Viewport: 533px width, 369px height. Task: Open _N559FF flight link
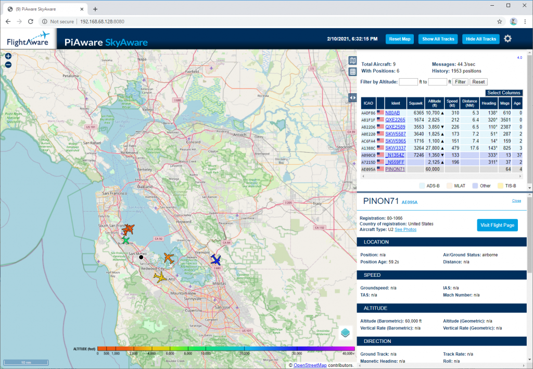click(395, 163)
